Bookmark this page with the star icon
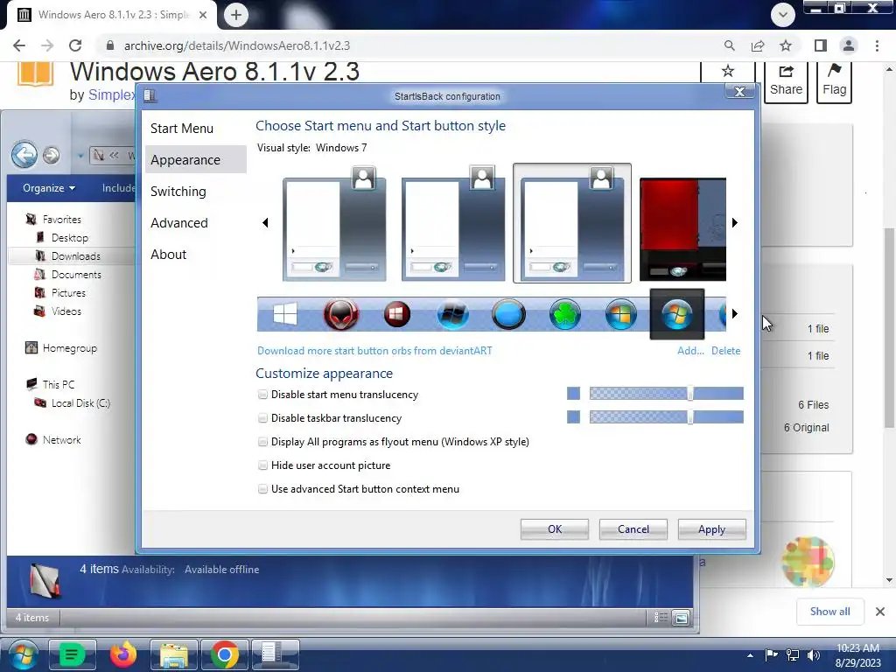 (786, 45)
